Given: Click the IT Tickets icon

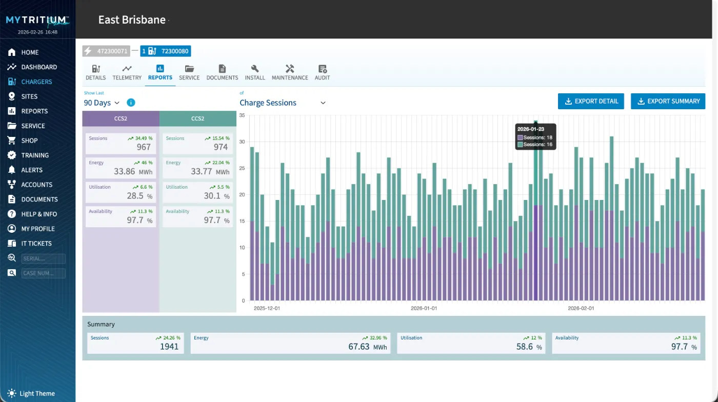Looking at the screenshot, I should click(12, 244).
